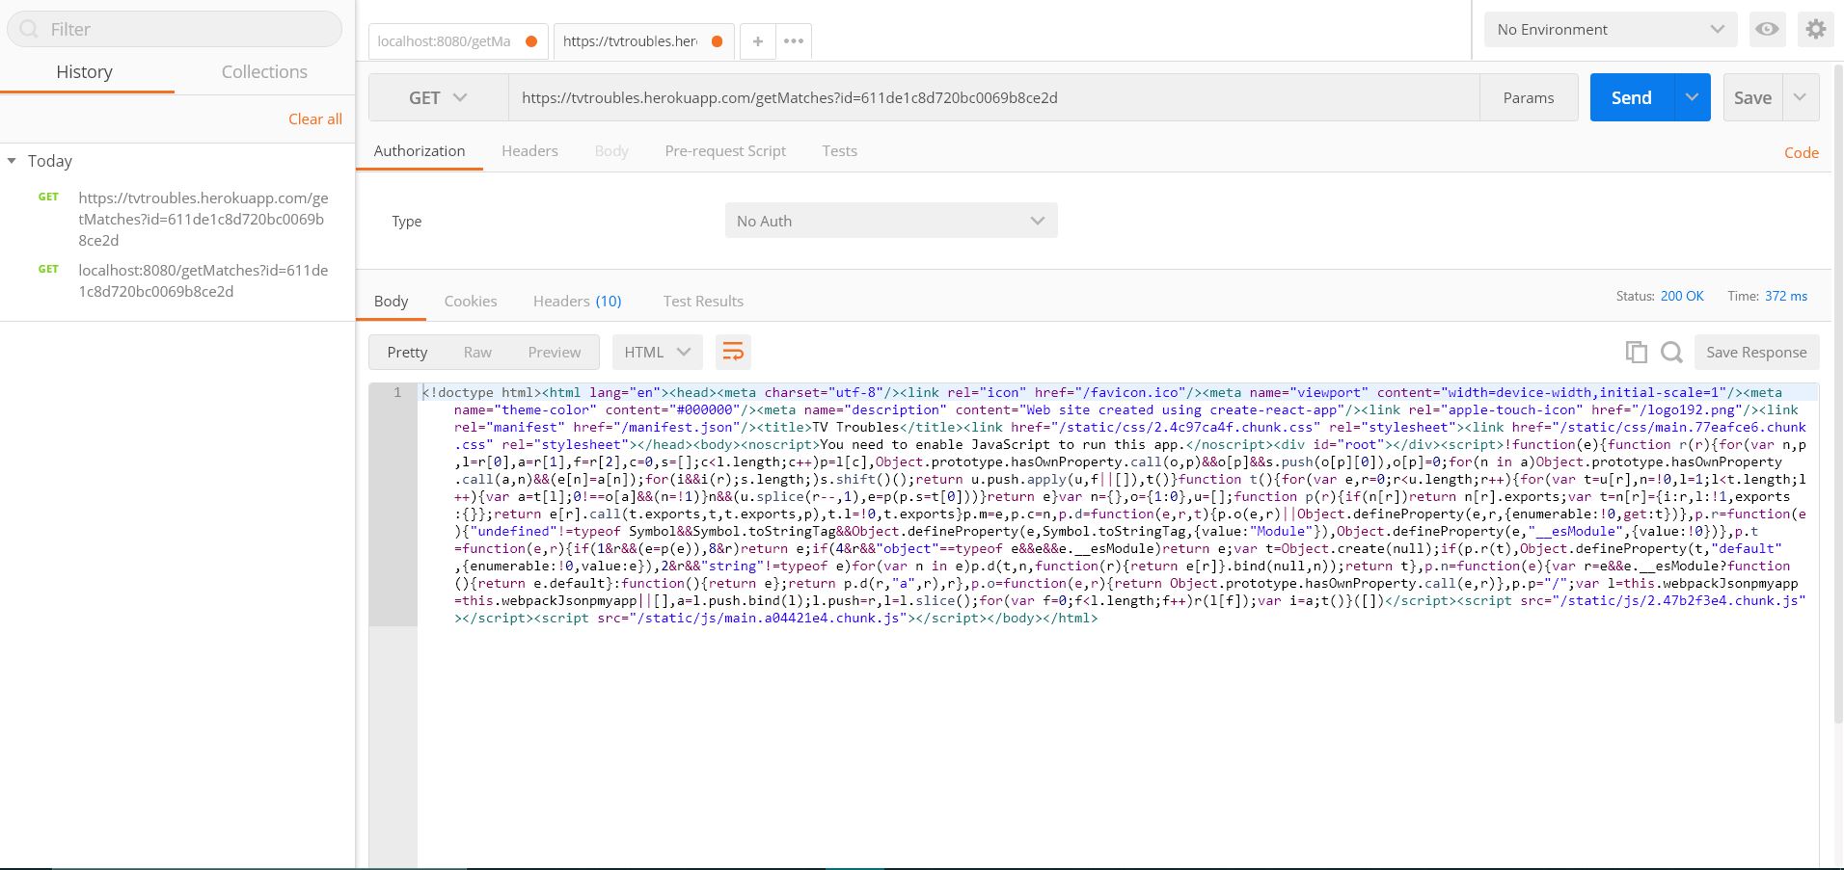This screenshot has height=870, width=1844.
Task: Click the Code link
Action: point(1801,152)
